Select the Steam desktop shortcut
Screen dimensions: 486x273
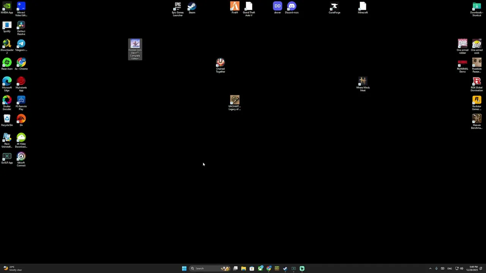192,8
